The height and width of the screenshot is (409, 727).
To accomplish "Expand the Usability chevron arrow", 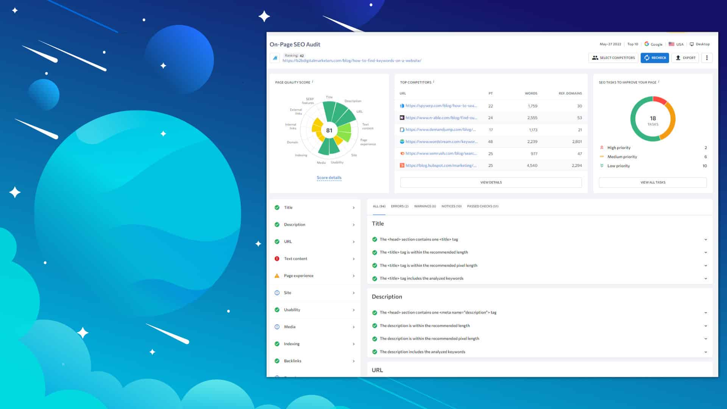I will click(x=354, y=310).
